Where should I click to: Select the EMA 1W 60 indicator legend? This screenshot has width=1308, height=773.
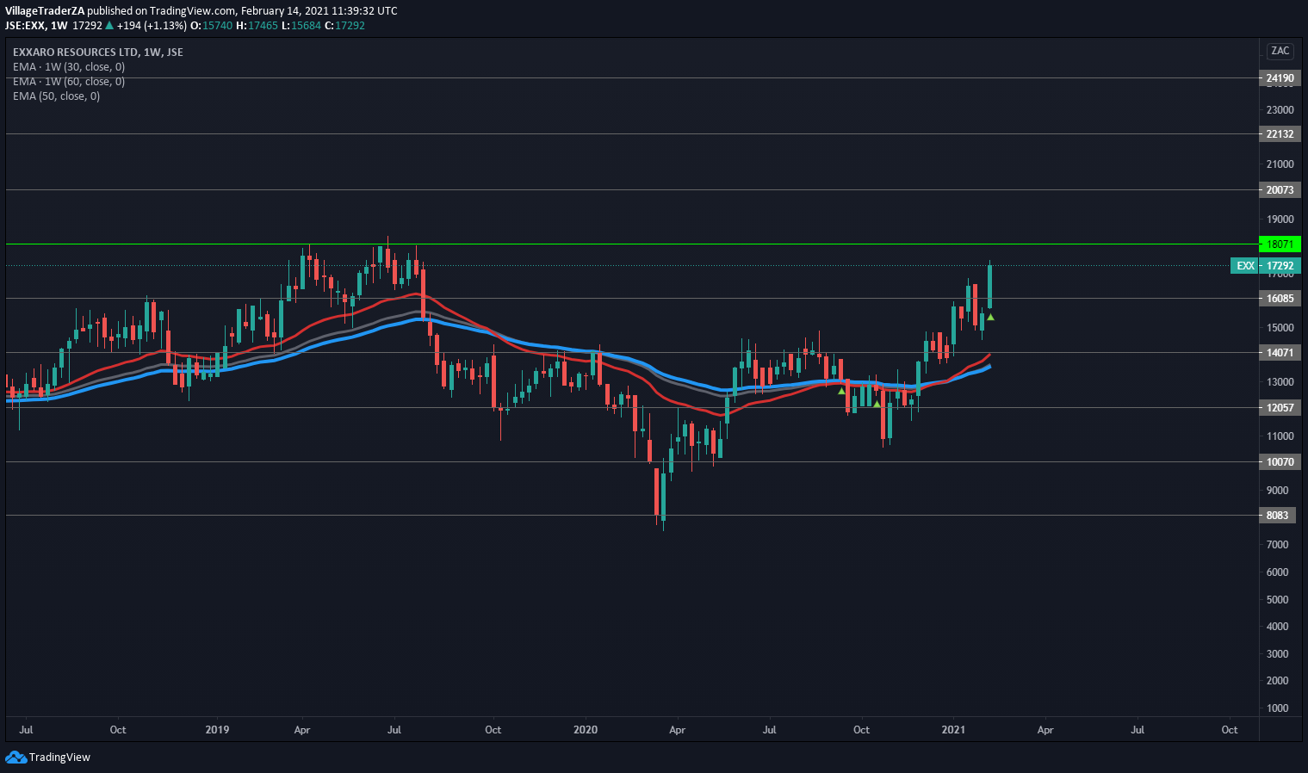pos(69,82)
